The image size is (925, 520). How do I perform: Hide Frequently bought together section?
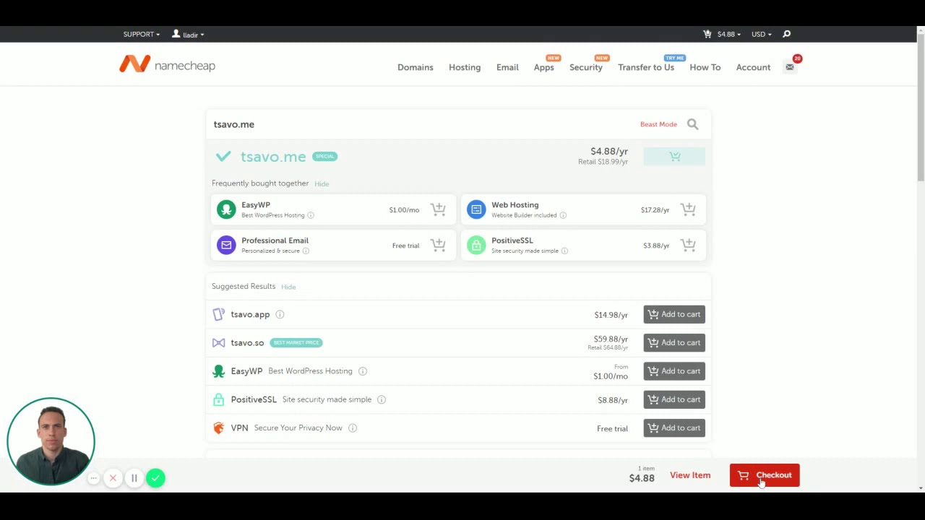pos(322,184)
